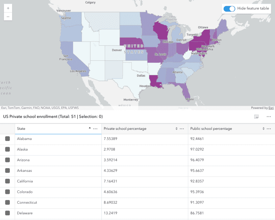Sort Private school percentage column

(x=176, y=129)
